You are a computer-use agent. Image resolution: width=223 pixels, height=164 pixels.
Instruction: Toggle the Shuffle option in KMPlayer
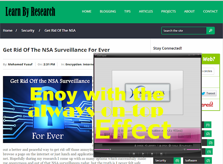coord(187,137)
